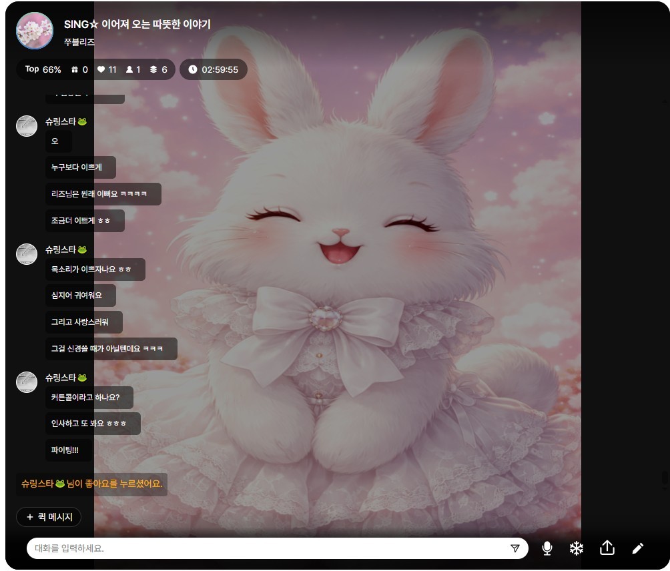The width and height of the screenshot is (670, 571).
Task: Click the Top 66% ranking badge
Action: click(x=43, y=69)
